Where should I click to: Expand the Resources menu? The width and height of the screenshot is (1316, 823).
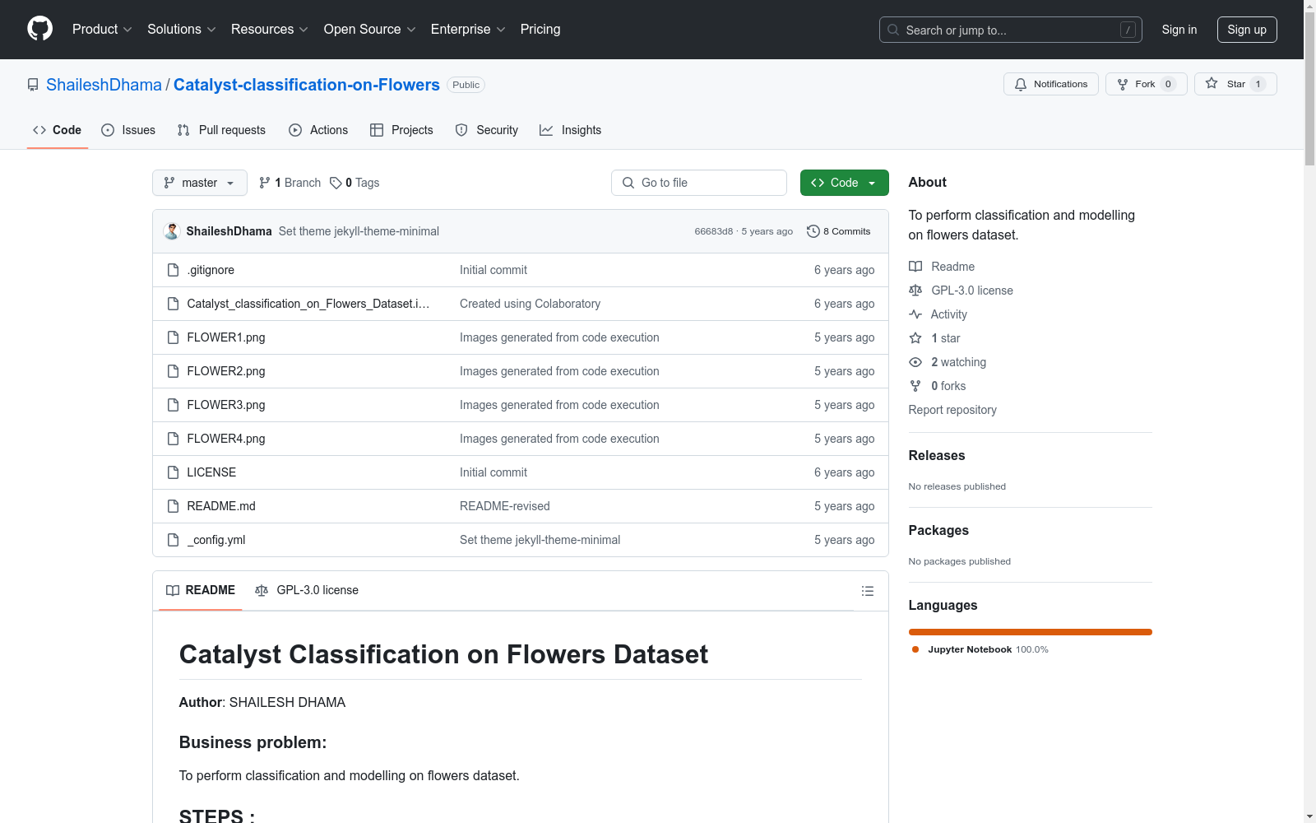(269, 29)
